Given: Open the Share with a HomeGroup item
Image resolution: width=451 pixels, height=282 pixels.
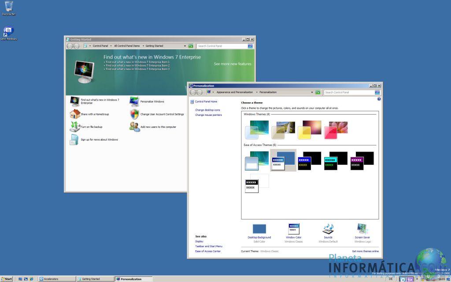Looking at the screenshot, I should pyautogui.click(x=89, y=114).
